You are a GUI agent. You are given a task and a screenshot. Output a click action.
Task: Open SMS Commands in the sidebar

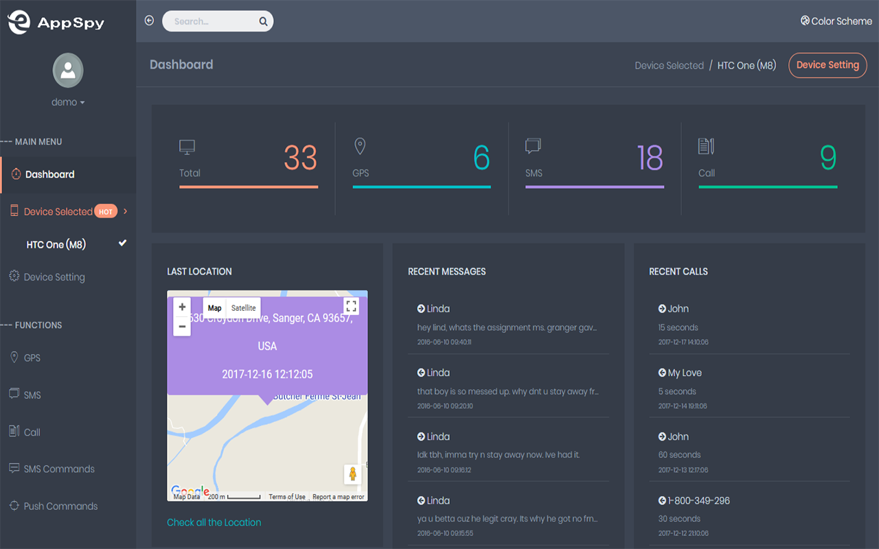pyautogui.click(x=59, y=469)
